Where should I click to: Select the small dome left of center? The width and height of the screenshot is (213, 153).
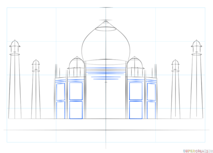point(76,64)
